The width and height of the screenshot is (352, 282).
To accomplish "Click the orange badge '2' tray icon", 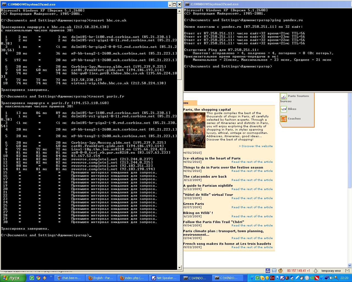I will (x=262, y=278).
